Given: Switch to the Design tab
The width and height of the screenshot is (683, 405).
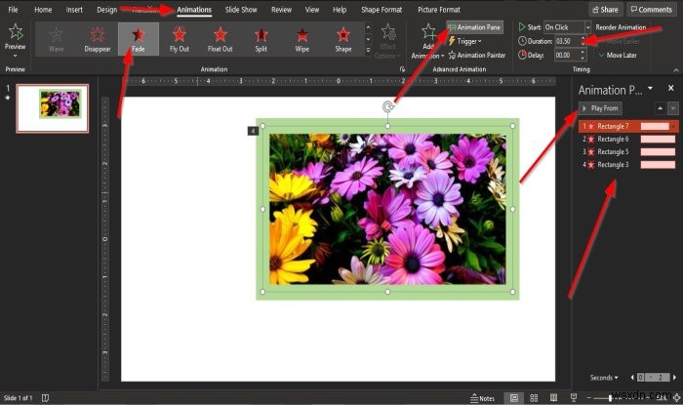Looking at the screenshot, I should 106,9.
